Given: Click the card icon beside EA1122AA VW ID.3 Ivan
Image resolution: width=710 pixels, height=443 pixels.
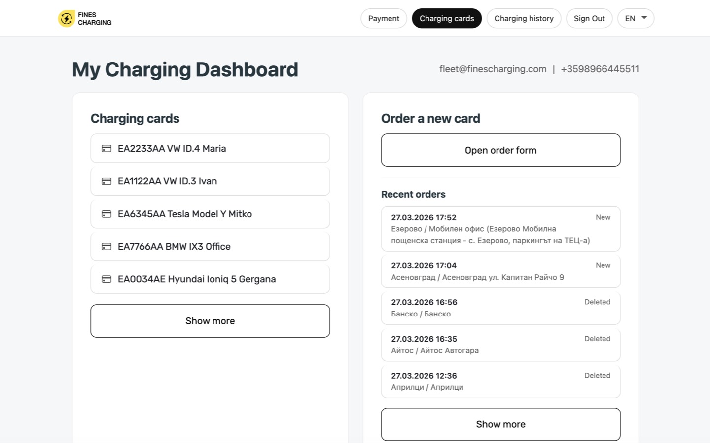Looking at the screenshot, I should point(106,181).
